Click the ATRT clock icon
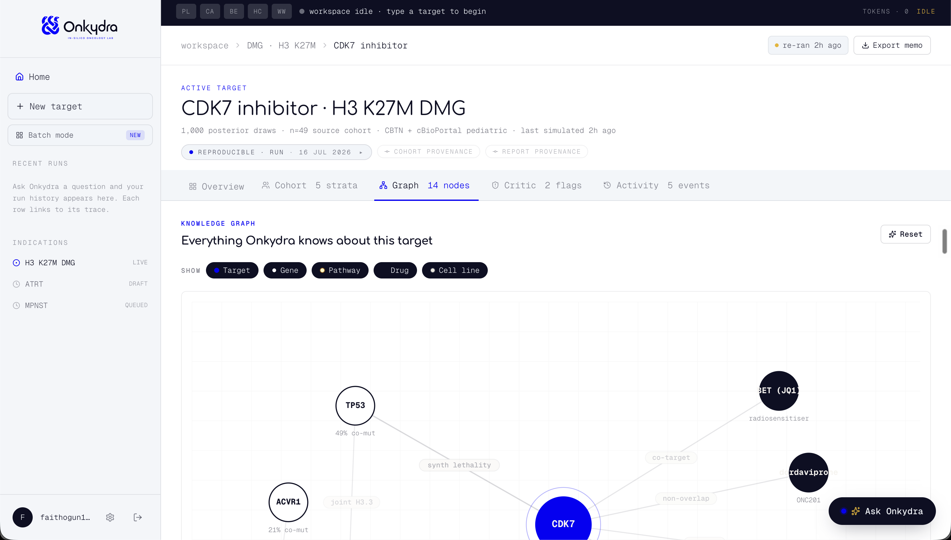The height and width of the screenshot is (540, 951). (x=16, y=284)
